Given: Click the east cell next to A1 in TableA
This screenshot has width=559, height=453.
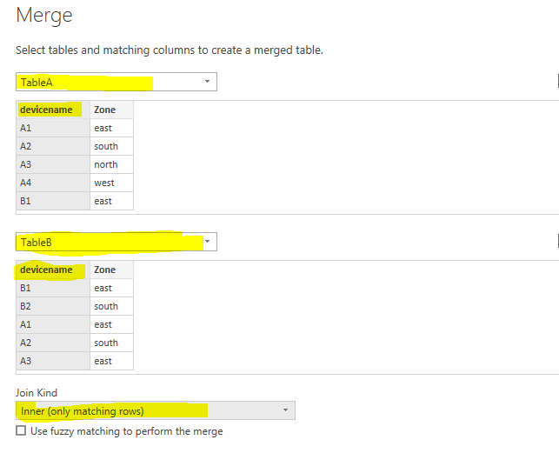Looking at the screenshot, I should click(x=111, y=128).
